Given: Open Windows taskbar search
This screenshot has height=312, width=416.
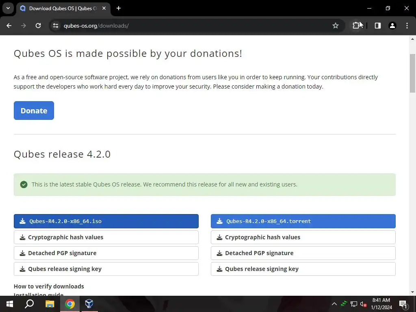Looking at the screenshot, I should point(29,304).
